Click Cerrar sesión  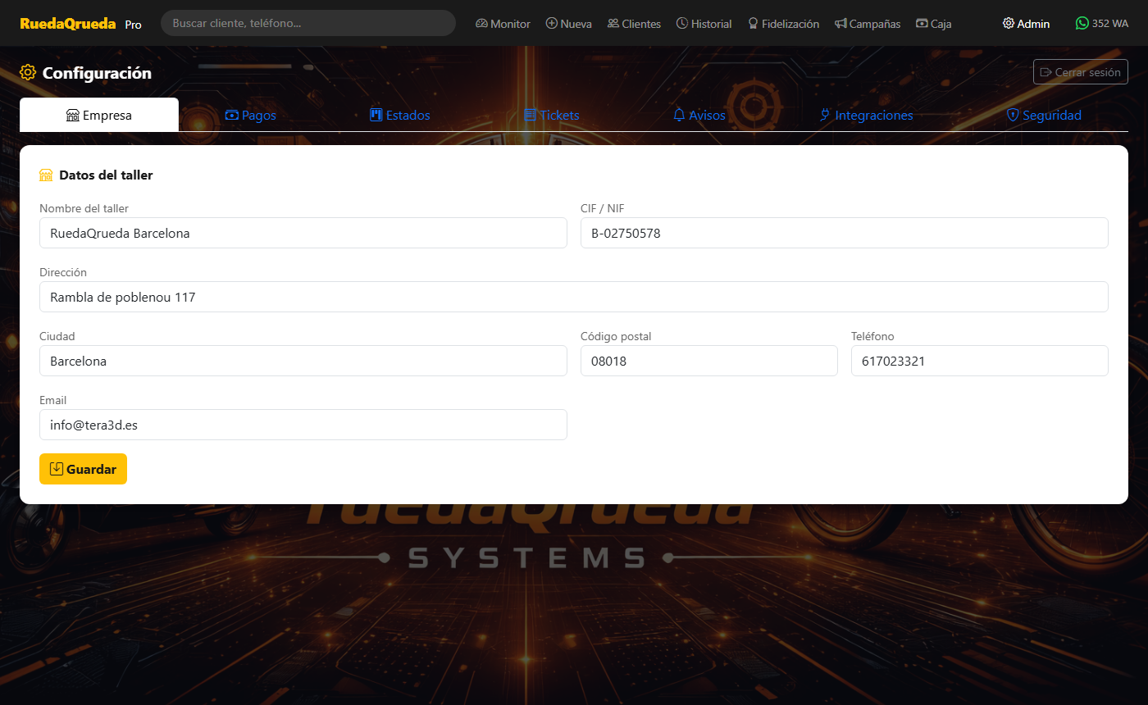coord(1080,71)
